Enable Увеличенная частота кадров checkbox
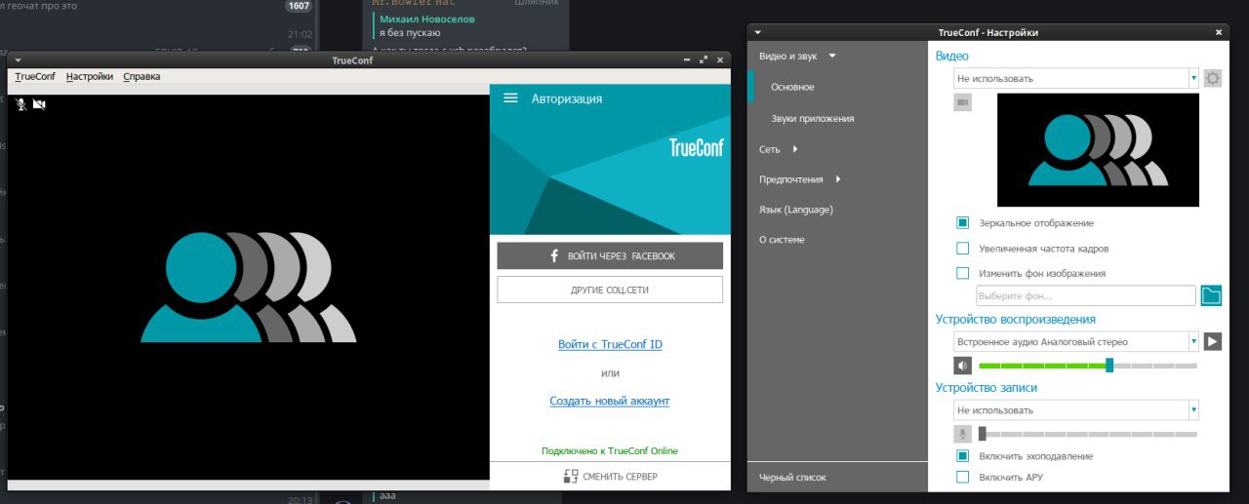 pyautogui.click(x=962, y=249)
